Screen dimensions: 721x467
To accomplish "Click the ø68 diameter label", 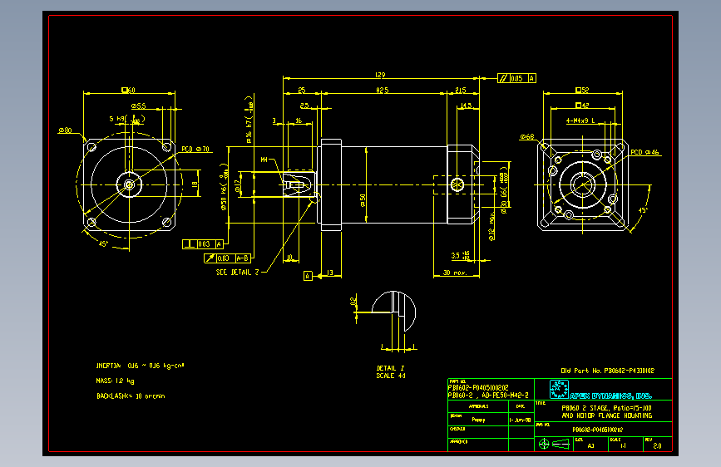I will pos(527,136).
